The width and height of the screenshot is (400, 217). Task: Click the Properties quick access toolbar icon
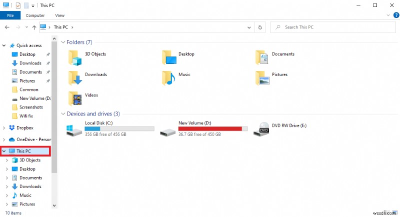(x=18, y=5)
